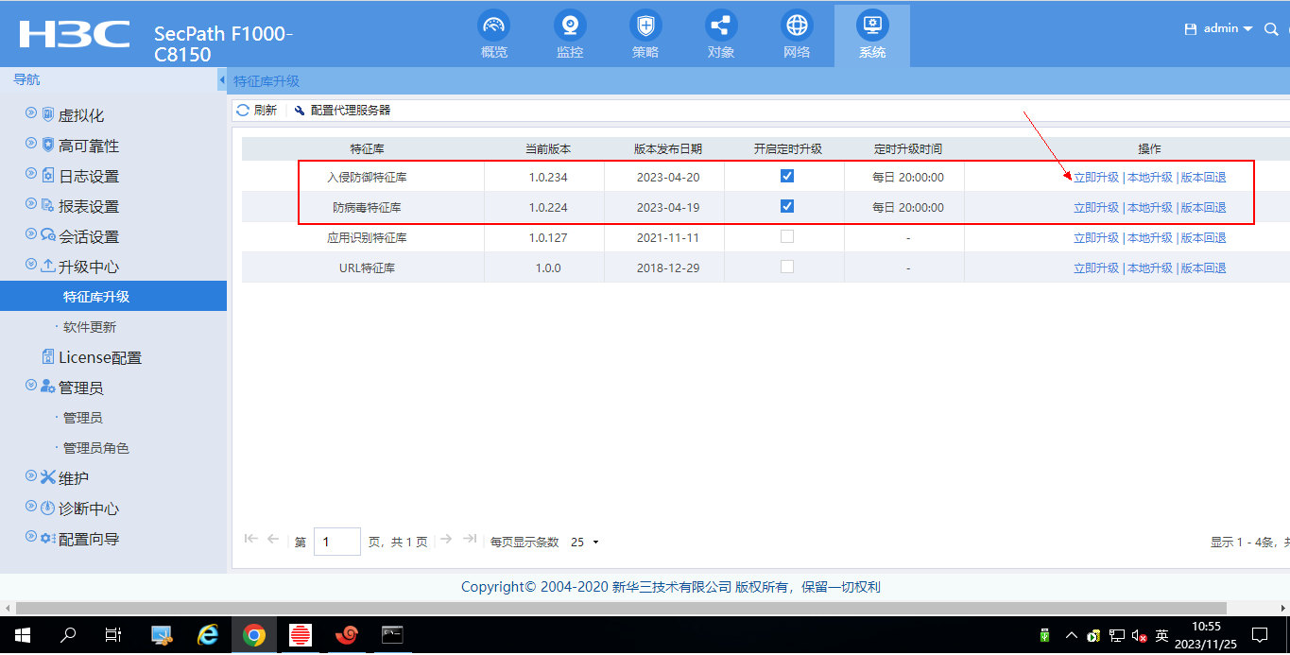Click the 特征库 column header

tap(367, 148)
